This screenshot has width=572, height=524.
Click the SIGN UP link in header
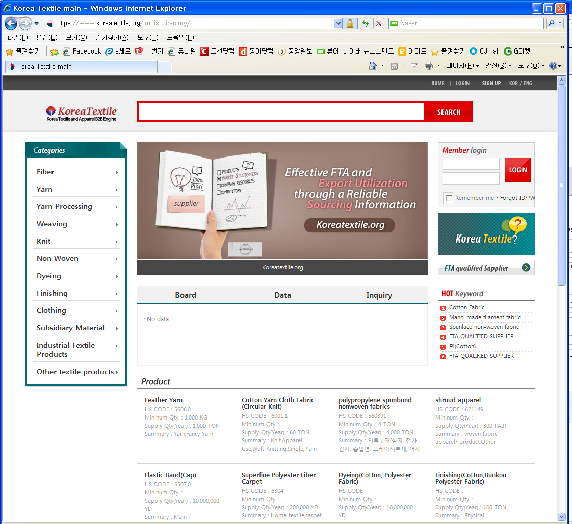pyautogui.click(x=491, y=83)
